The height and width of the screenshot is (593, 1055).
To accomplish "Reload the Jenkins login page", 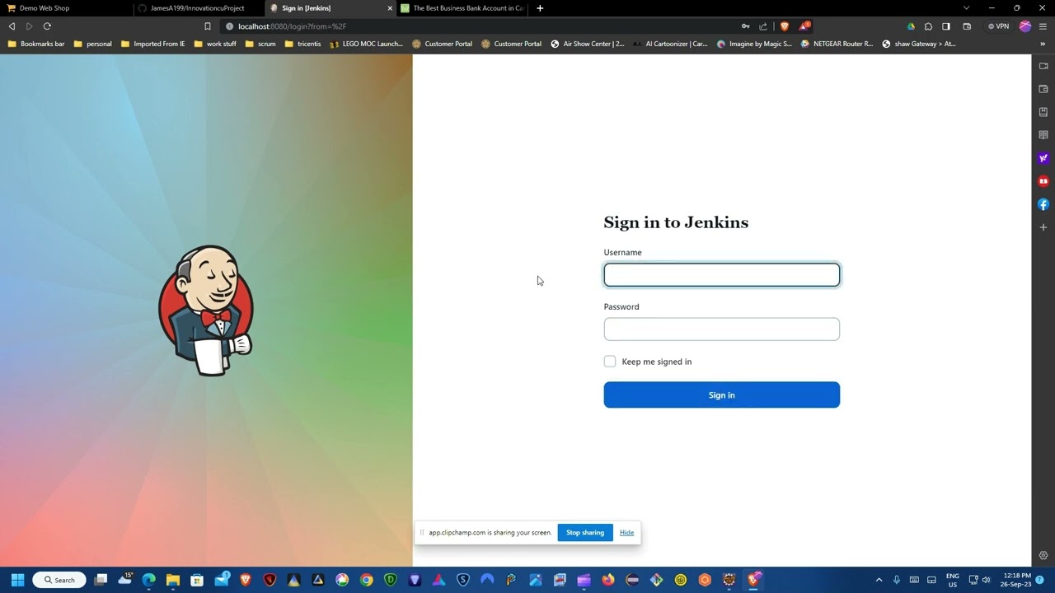I will pyautogui.click(x=47, y=26).
